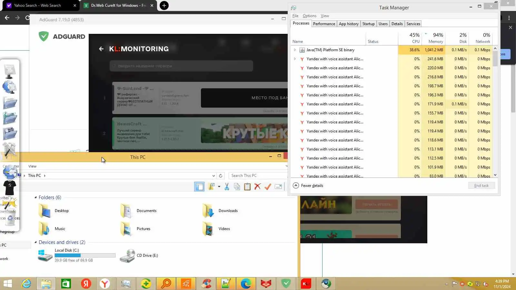Screen dimensions: 516x290
Task: Open the address bar history dropdown in This PC
Action: [213, 176]
